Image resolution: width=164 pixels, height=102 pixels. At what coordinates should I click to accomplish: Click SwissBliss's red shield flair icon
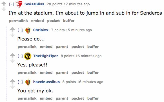point(19,4)
